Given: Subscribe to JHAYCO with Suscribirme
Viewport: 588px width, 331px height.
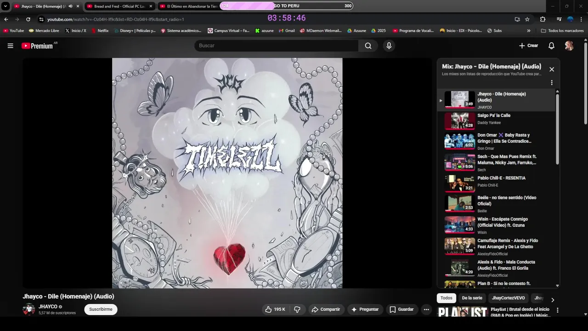Looking at the screenshot, I should [101, 309].
